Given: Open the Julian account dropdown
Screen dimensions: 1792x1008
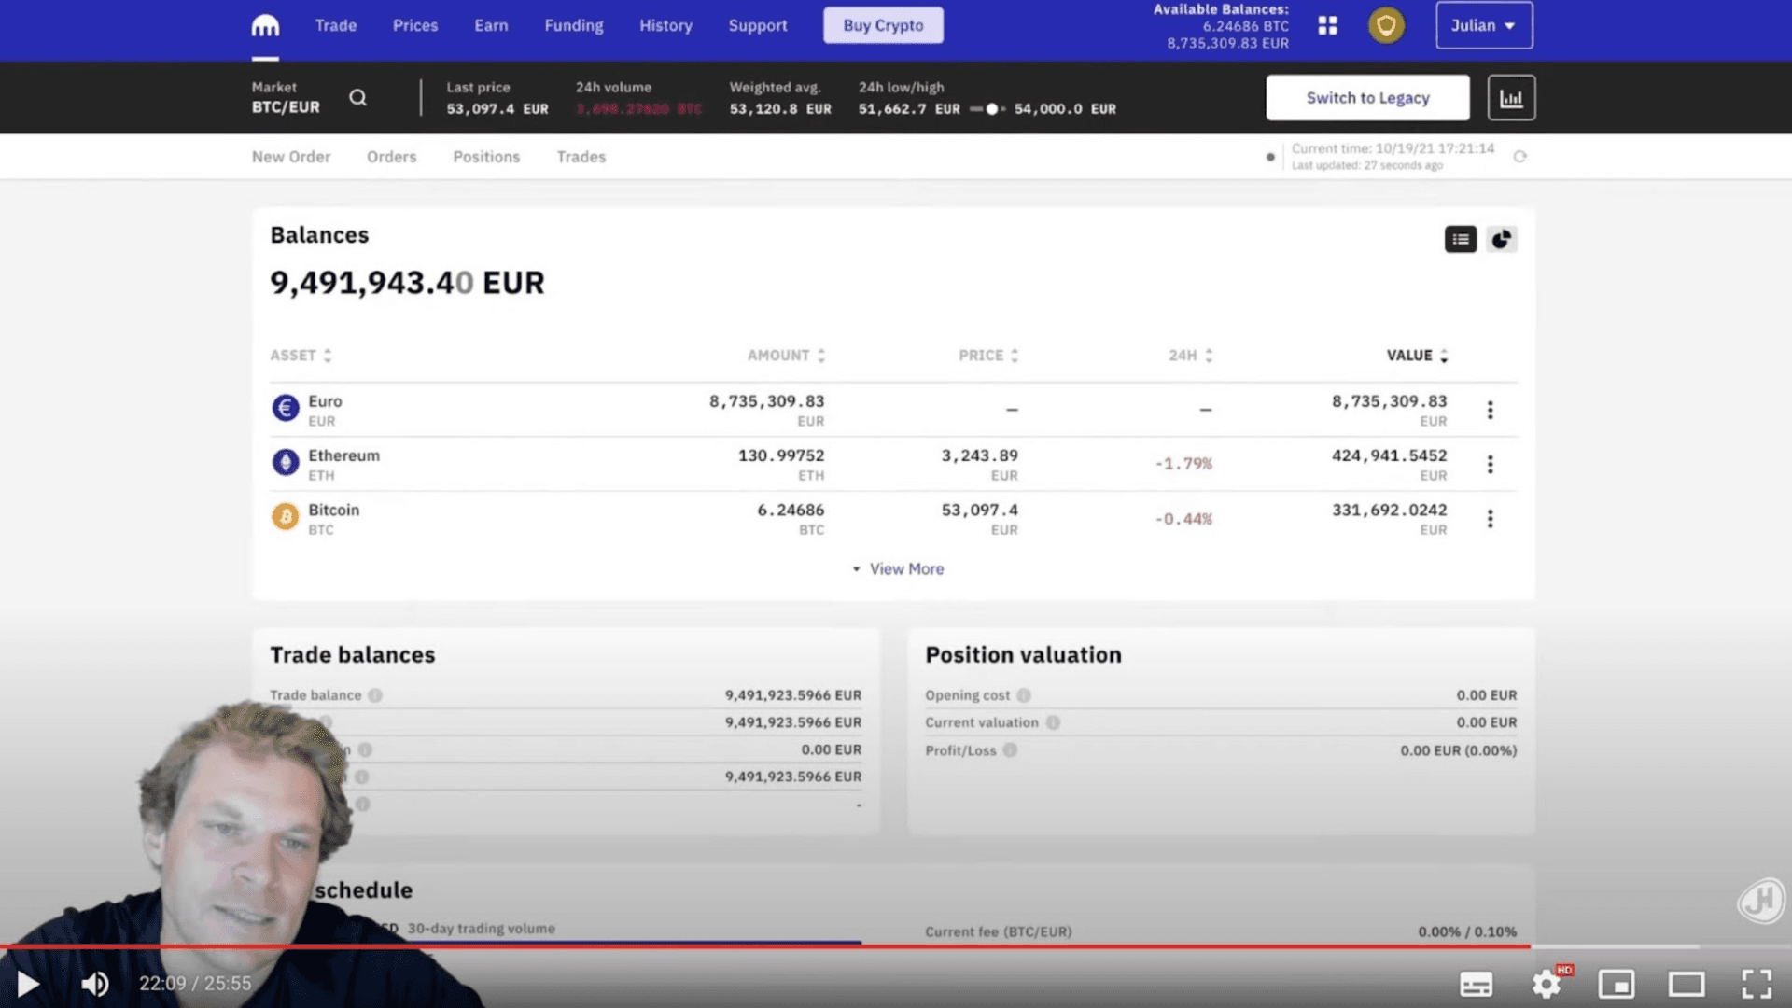Looking at the screenshot, I should tap(1483, 26).
